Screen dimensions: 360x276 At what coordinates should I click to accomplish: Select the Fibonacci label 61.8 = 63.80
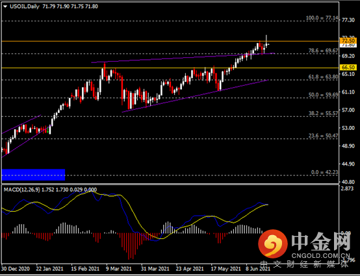point(323,77)
